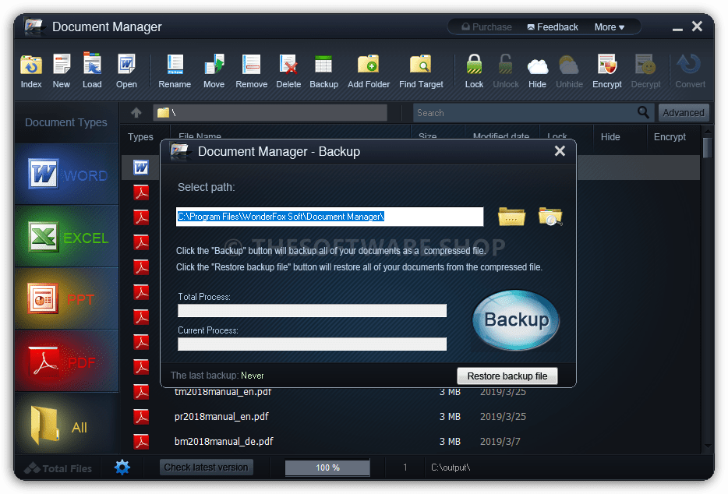
Task: Click the Move toolbar icon
Action: (x=214, y=71)
